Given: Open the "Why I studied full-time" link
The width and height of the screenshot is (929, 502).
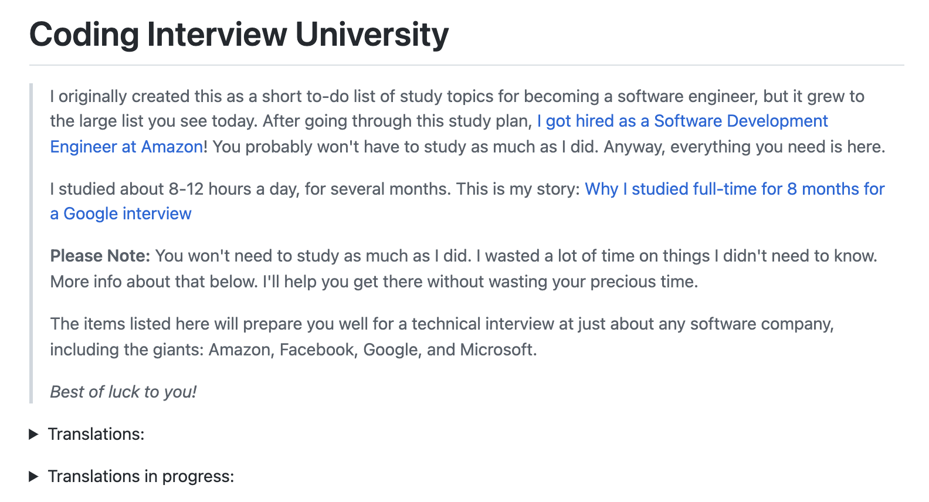Looking at the screenshot, I should click(x=734, y=189).
